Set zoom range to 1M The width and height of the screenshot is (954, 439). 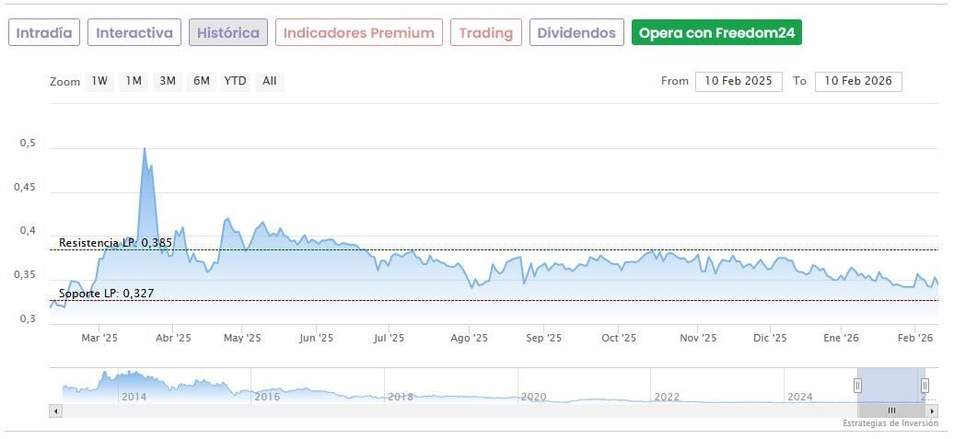click(x=134, y=81)
